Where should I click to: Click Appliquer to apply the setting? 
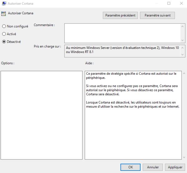pyautogui.click(x=175, y=167)
